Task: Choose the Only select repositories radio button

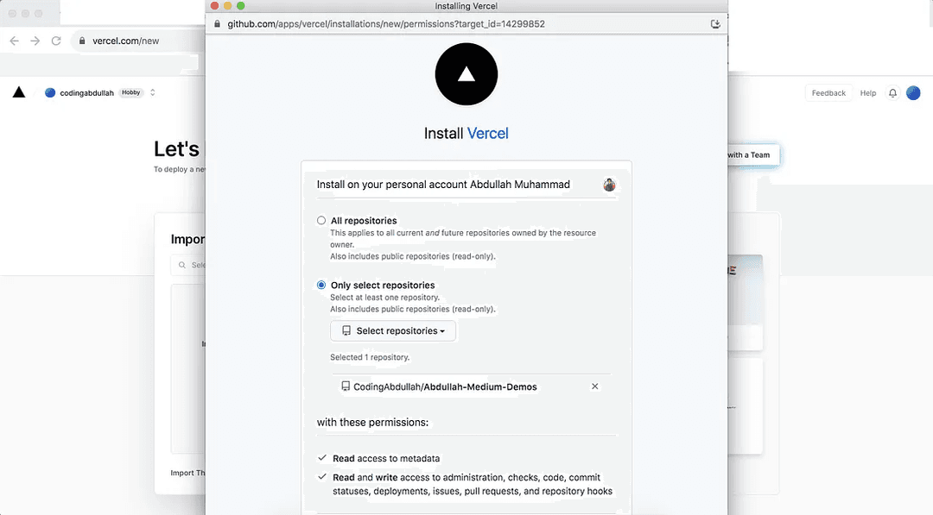Action: (321, 285)
